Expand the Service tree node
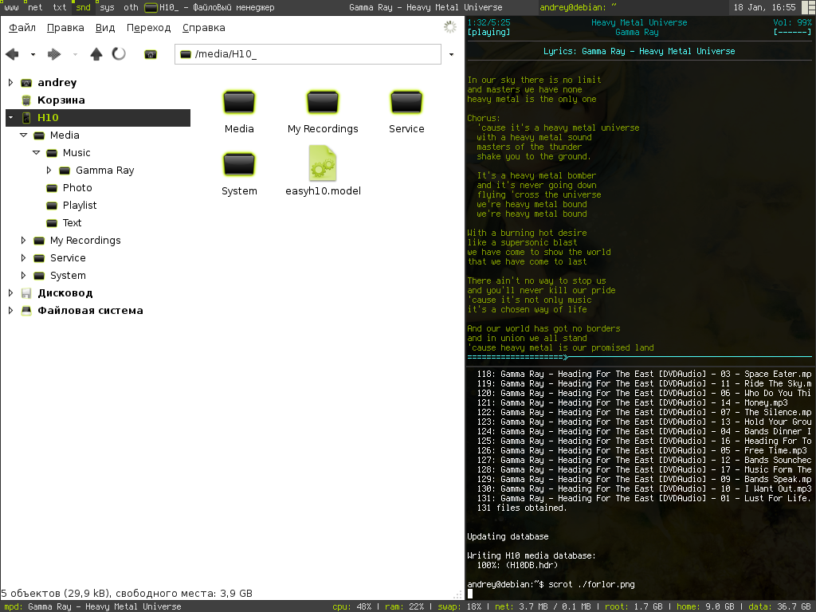 tap(23, 258)
